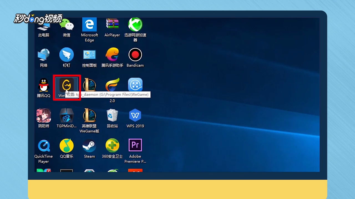Screen dimensions: 355x199
Task: Select the 英雄联盟 WeGame版 icon
Action: 89,115
